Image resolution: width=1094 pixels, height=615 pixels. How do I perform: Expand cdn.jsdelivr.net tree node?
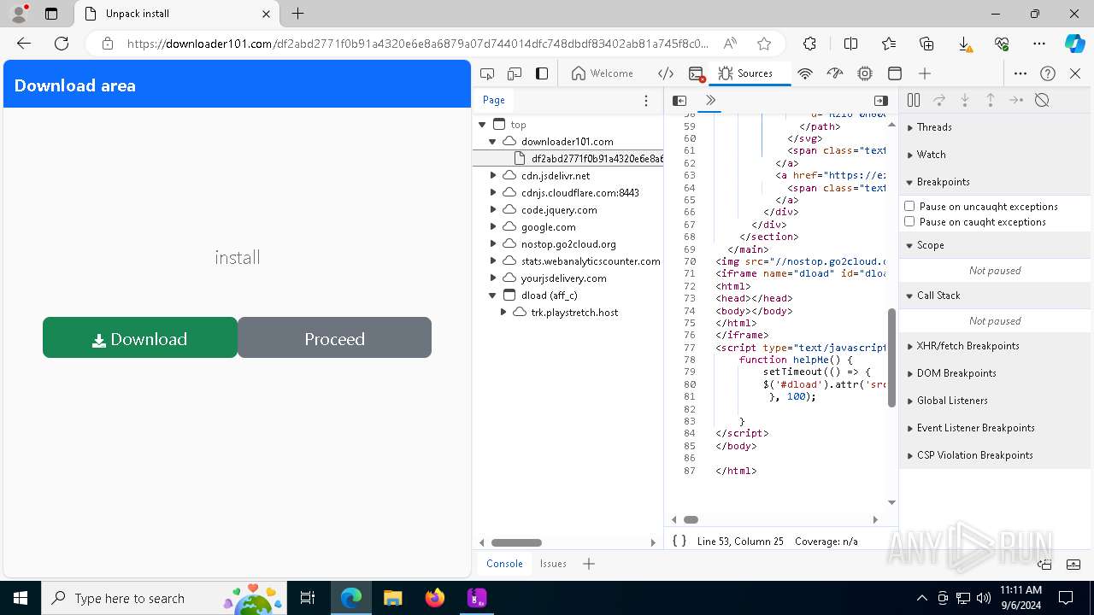point(492,176)
